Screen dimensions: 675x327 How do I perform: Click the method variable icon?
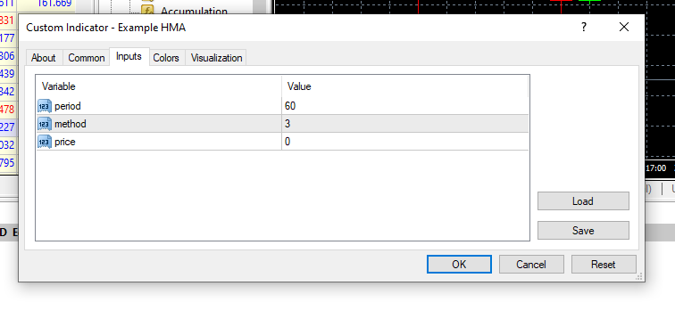tap(45, 124)
